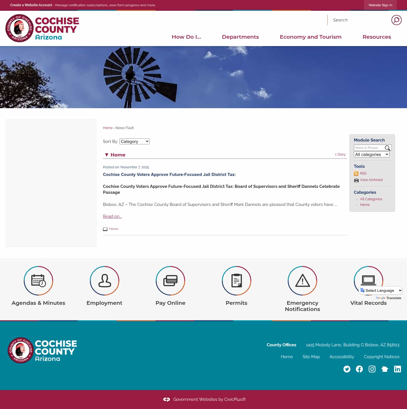This screenshot has width=407, height=409.
Task: Click Website Sign In at top right
Action: click(380, 5)
